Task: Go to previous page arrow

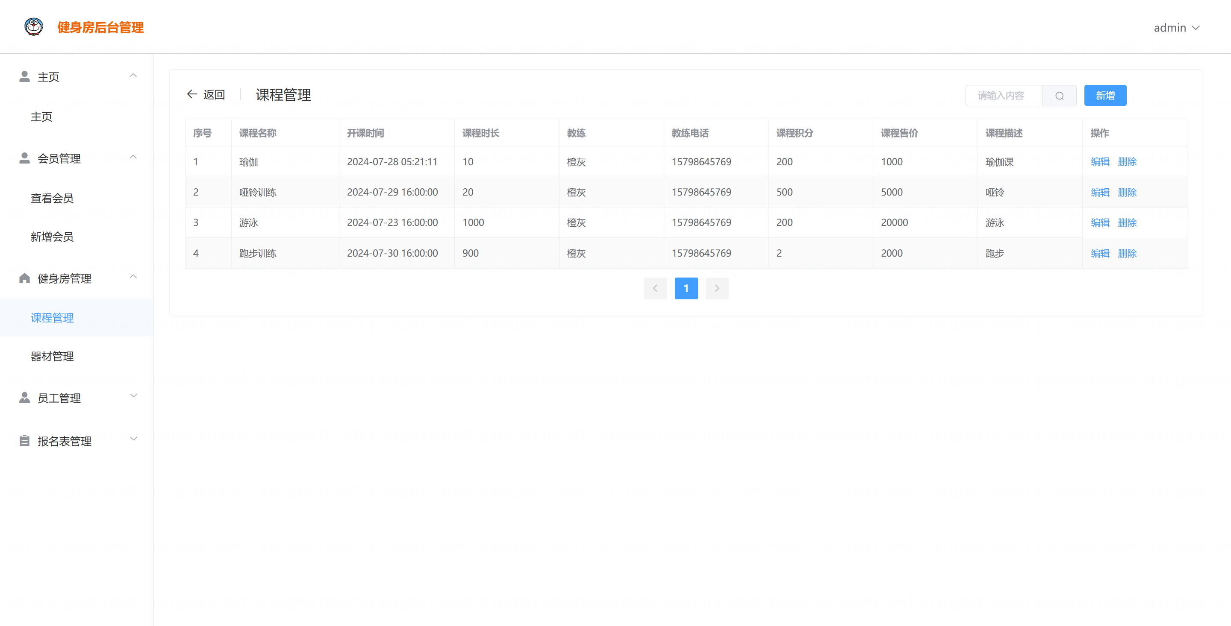Action: pos(655,288)
